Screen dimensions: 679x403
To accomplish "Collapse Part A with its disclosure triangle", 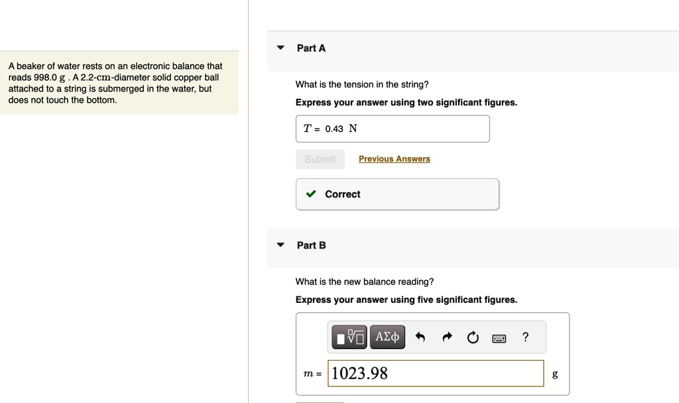I will [x=280, y=48].
